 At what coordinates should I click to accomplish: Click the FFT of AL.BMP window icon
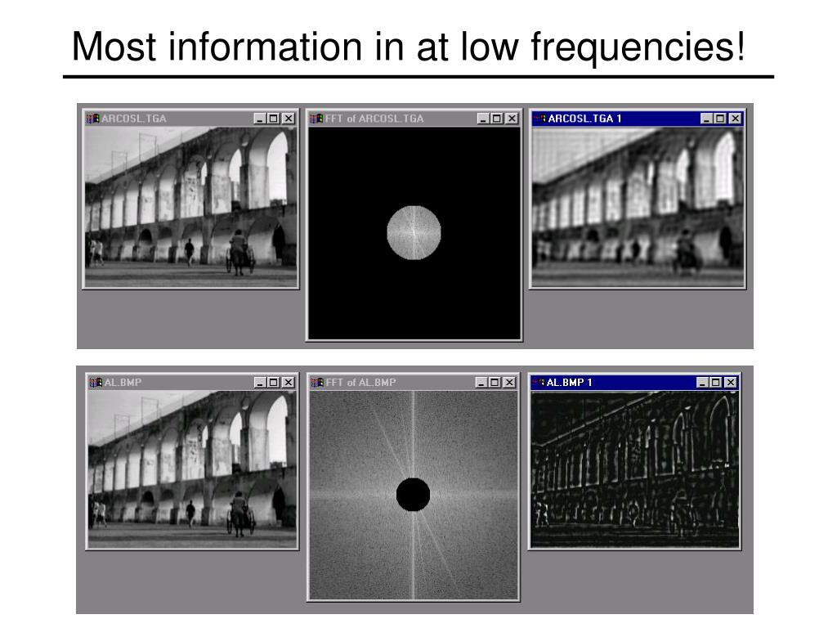coord(318,383)
